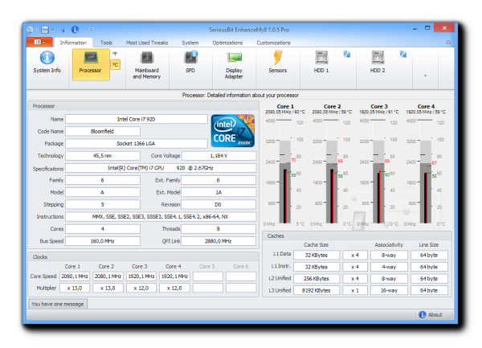The image size is (482, 348).
Task: Click the Core 3 frequency and temperature gauge
Action: (x=378, y=171)
